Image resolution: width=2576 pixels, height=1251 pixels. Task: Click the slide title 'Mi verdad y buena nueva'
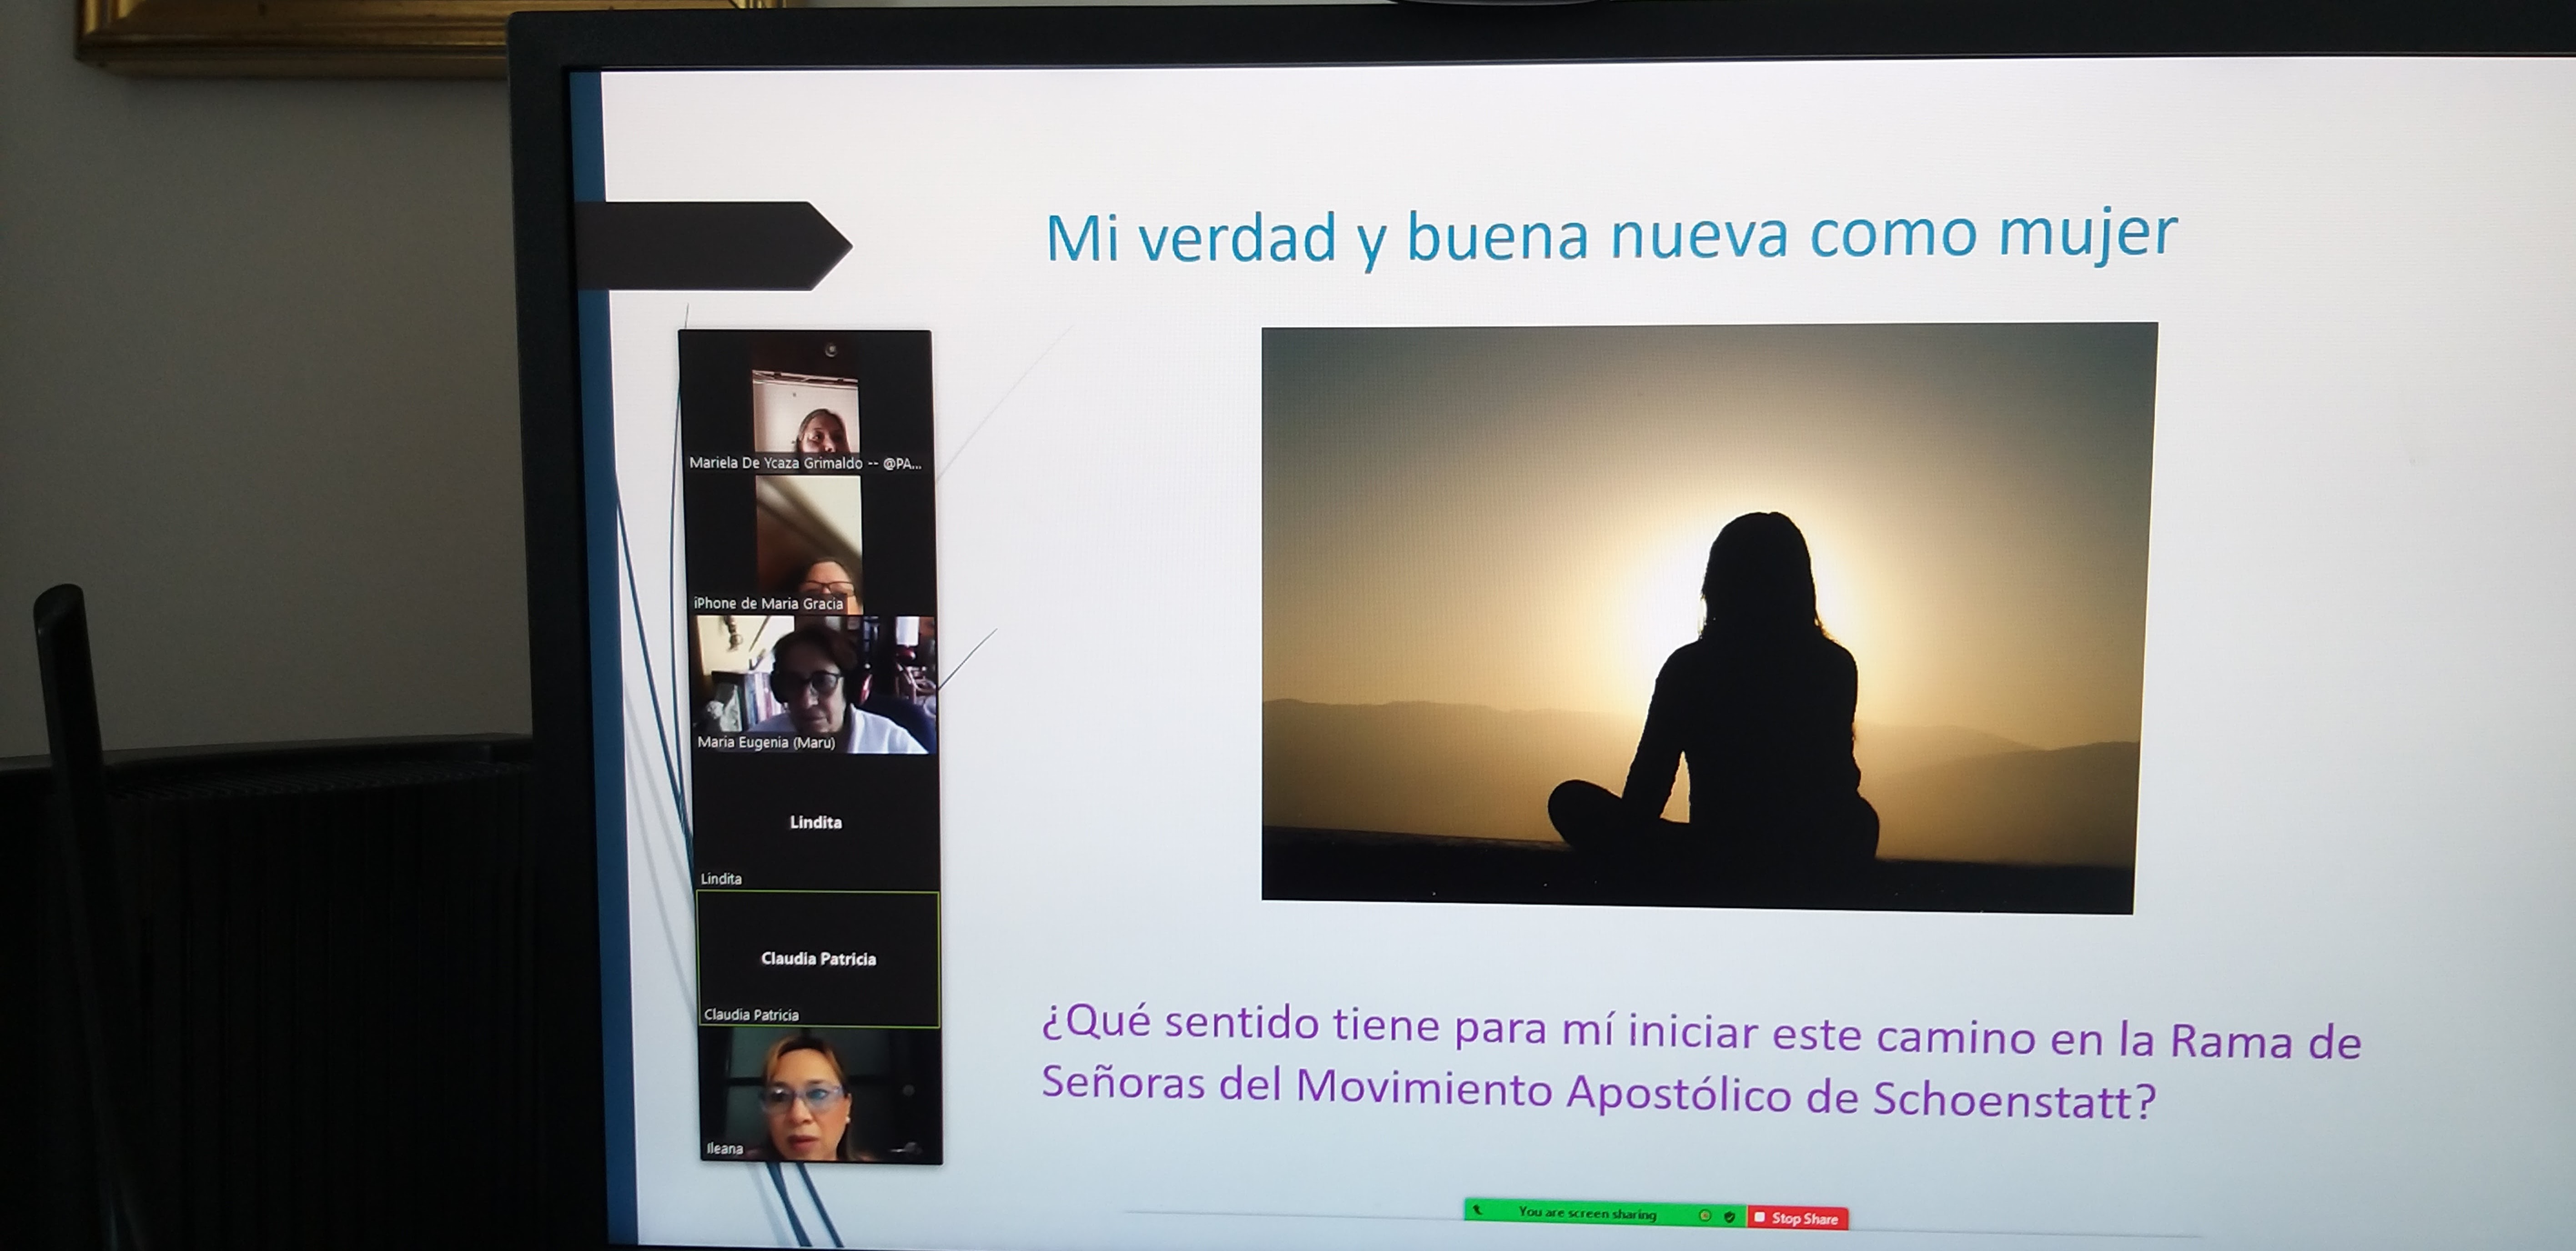tap(1610, 236)
